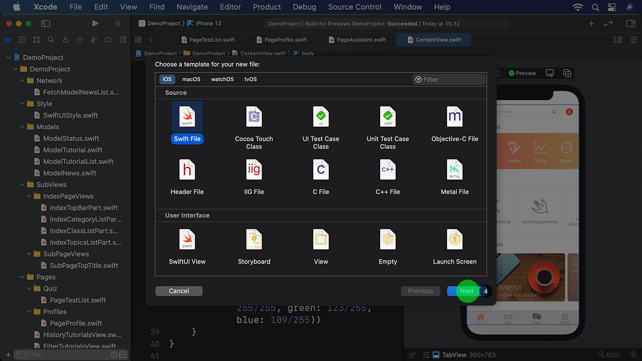Open ModelNews.swift in the navigator
Screen dimensions: 642x361
tap(70, 173)
